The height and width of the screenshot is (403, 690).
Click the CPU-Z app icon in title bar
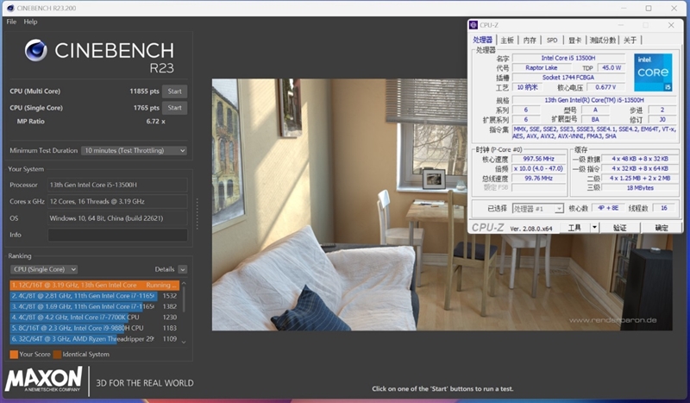(x=474, y=24)
